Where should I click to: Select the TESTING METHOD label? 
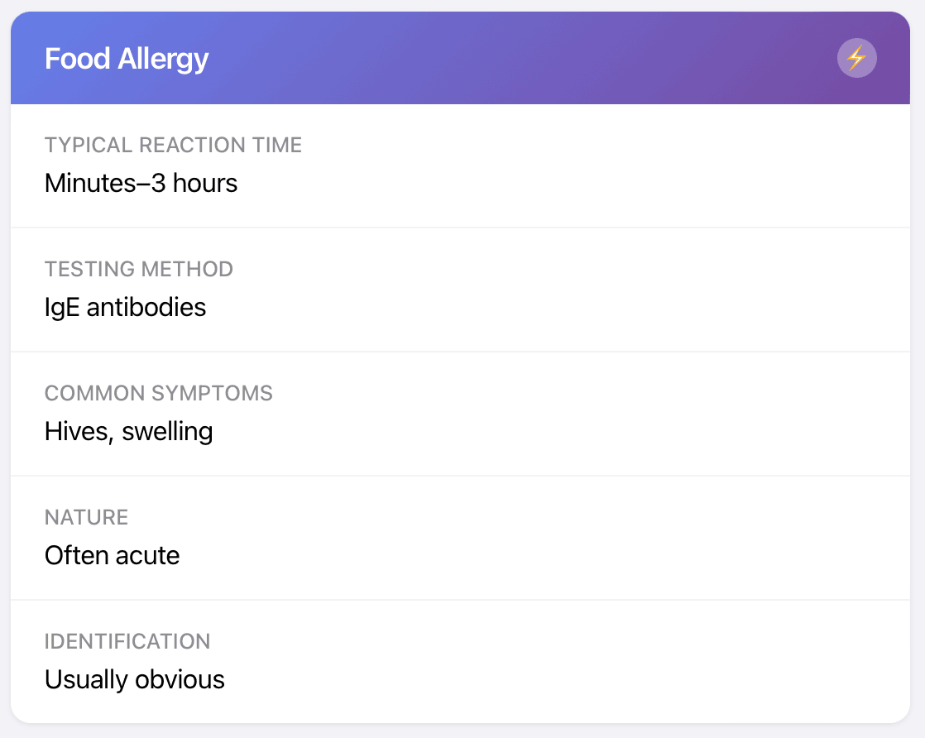139,270
